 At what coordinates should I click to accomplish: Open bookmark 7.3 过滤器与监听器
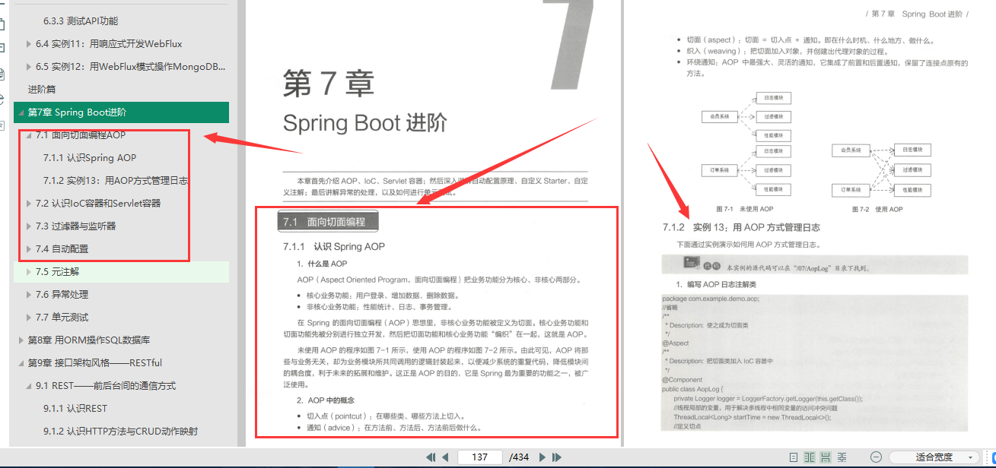(76, 226)
